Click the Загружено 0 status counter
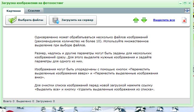194x112 pixels. point(45,101)
